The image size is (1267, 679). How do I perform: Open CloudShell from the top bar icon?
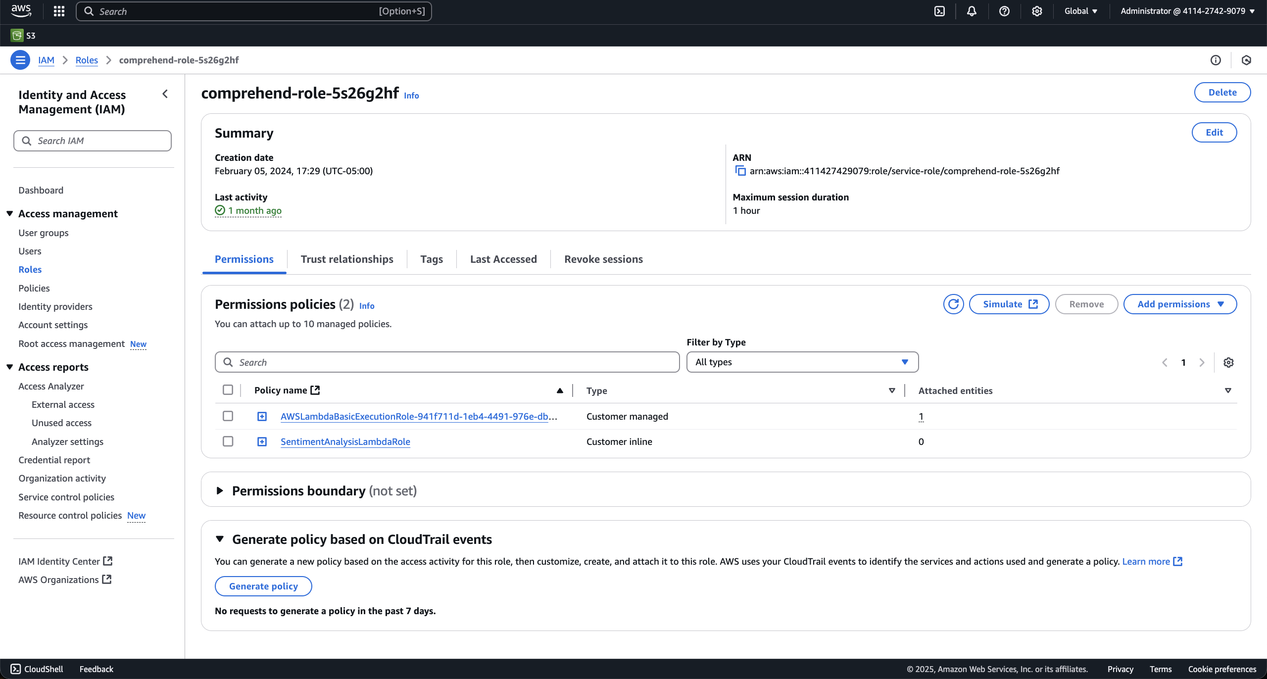click(939, 11)
